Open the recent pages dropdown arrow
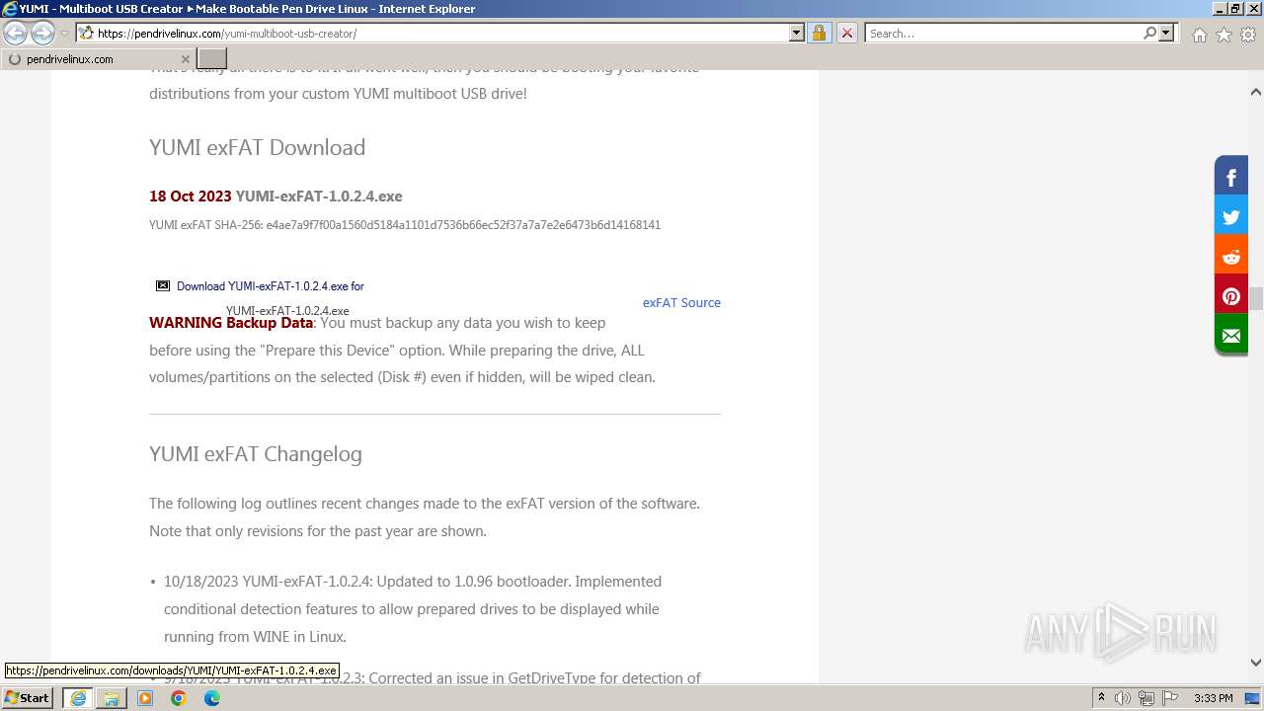1264x711 pixels. [65, 34]
